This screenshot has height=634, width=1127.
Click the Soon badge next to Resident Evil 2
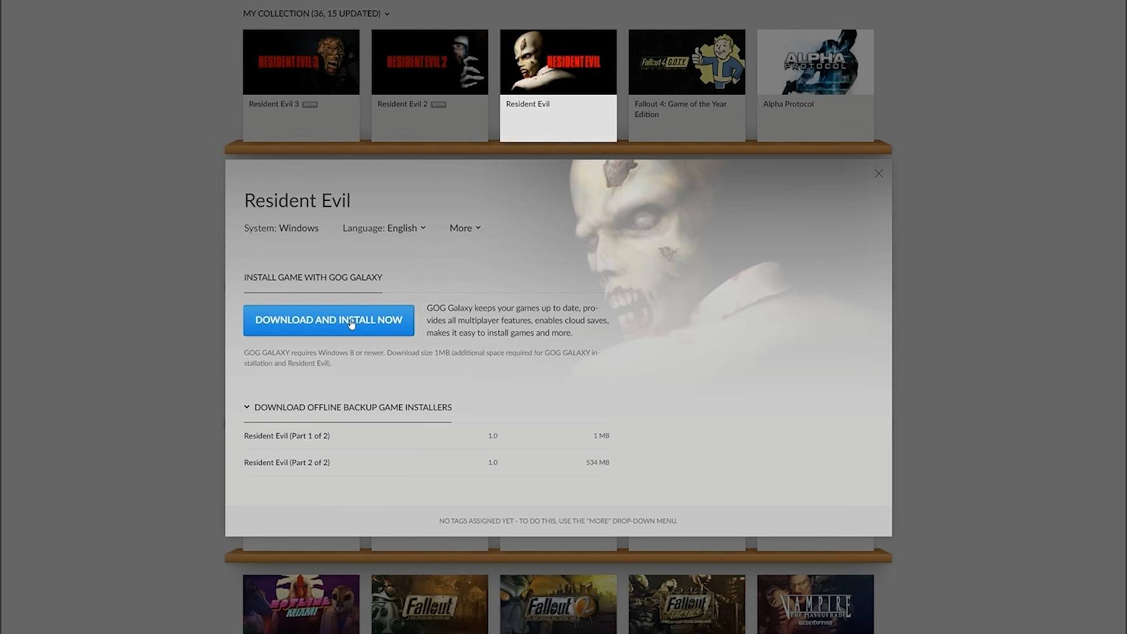438,104
